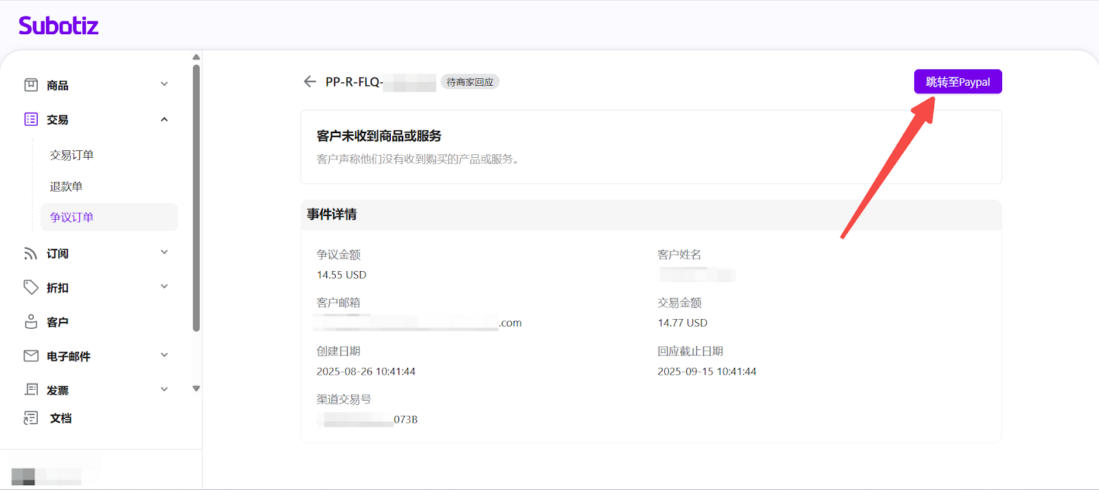This screenshot has height=490, width=1099.
Task: Expand the 订阅 menu chevron
Action: pyautogui.click(x=164, y=253)
